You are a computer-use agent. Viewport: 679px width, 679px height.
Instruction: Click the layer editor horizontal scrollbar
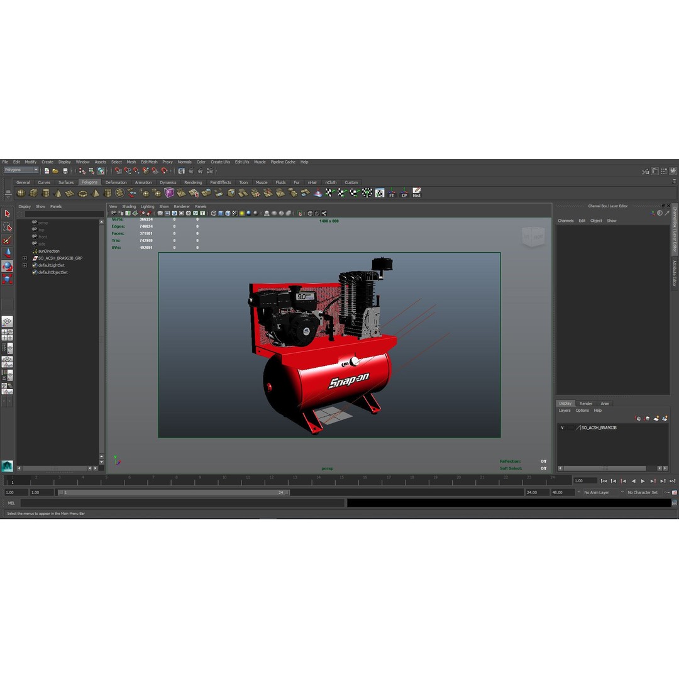[605, 468]
